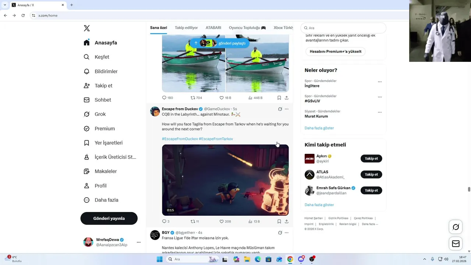471x265 pixels.
Task: Open Profil page
Action: point(95,186)
